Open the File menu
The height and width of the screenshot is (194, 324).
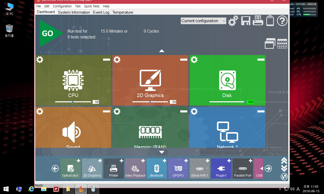pyautogui.click(x=38, y=6)
